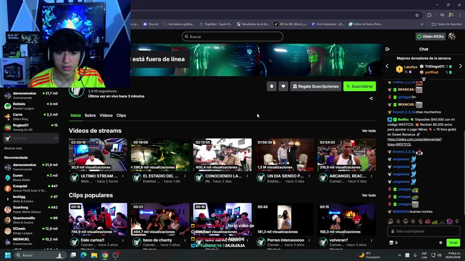465x261 pixels.
Task: Open the Nightbot Spam Protection bookmark
Action: (x=216, y=24)
